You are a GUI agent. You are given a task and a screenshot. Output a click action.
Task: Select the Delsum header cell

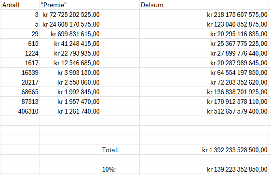point(204,5)
